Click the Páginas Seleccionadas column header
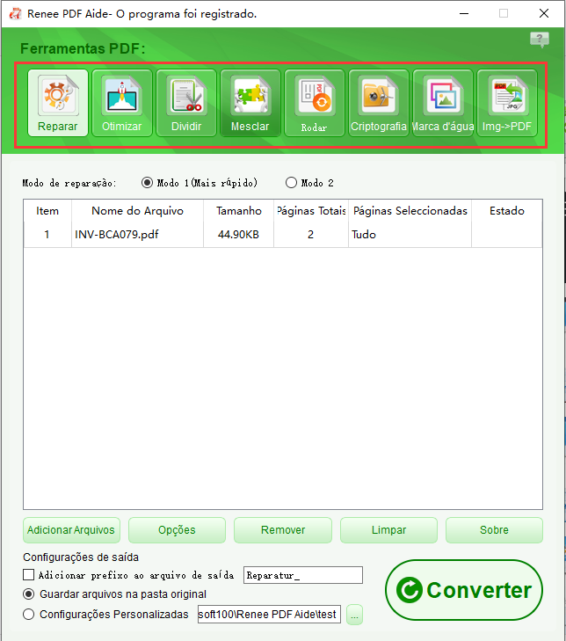The image size is (566, 641). (410, 211)
